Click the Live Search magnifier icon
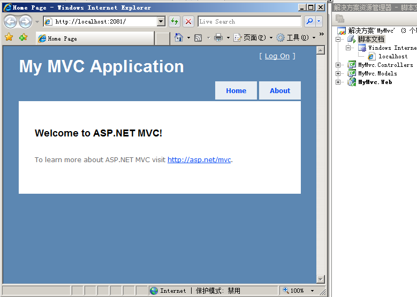 tap(309, 21)
